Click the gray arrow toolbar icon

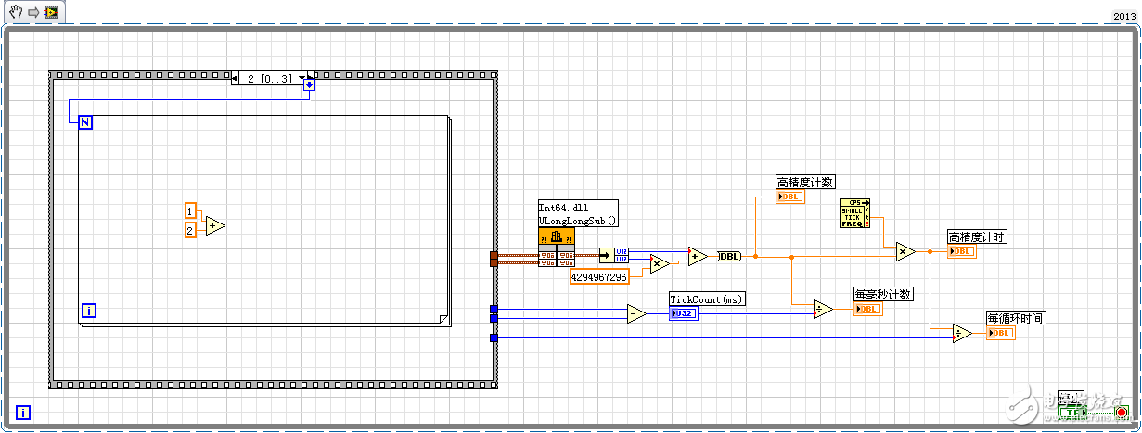[x=32, y=12]
